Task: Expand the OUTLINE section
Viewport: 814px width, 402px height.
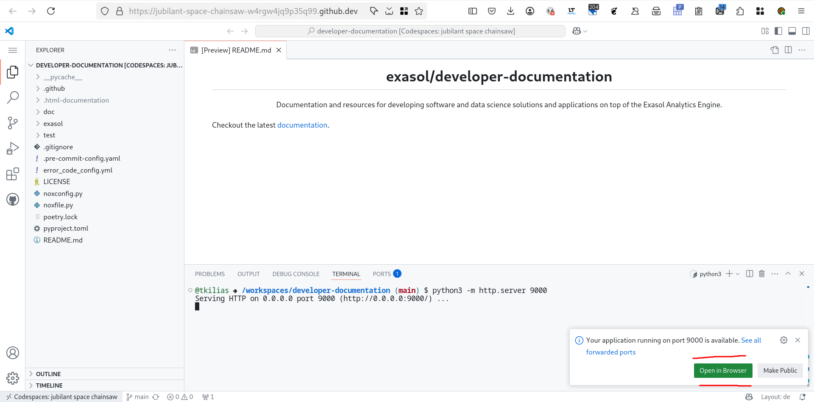Action: pyautogui.click(x=105, y=374)
